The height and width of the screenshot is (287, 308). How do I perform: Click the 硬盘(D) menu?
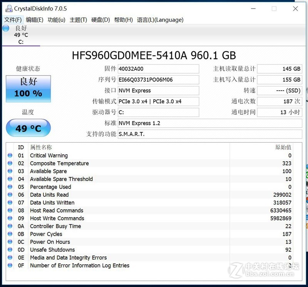click(100, 20)
